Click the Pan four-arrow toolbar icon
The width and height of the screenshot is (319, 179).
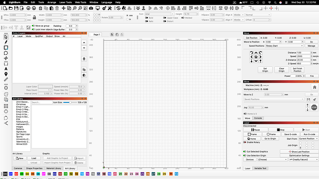click(x=63, y=8)
